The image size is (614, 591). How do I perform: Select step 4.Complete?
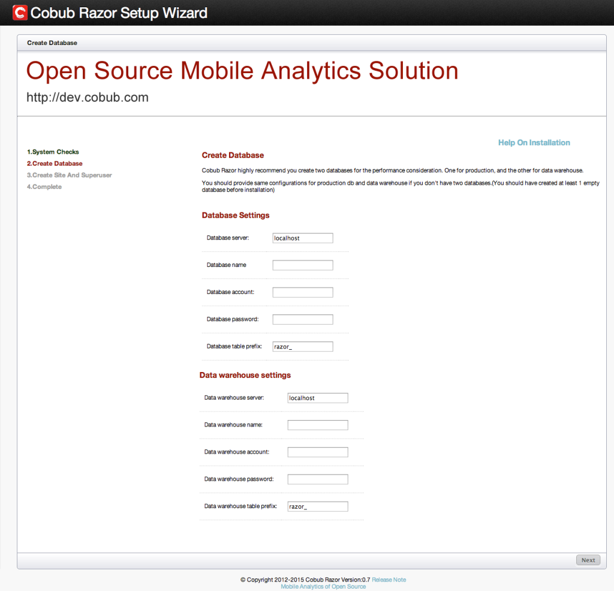pos(44,187)
